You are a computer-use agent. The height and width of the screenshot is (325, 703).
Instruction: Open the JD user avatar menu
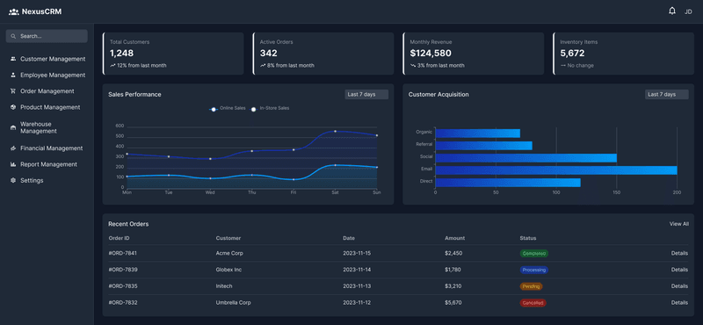(688, 11)
